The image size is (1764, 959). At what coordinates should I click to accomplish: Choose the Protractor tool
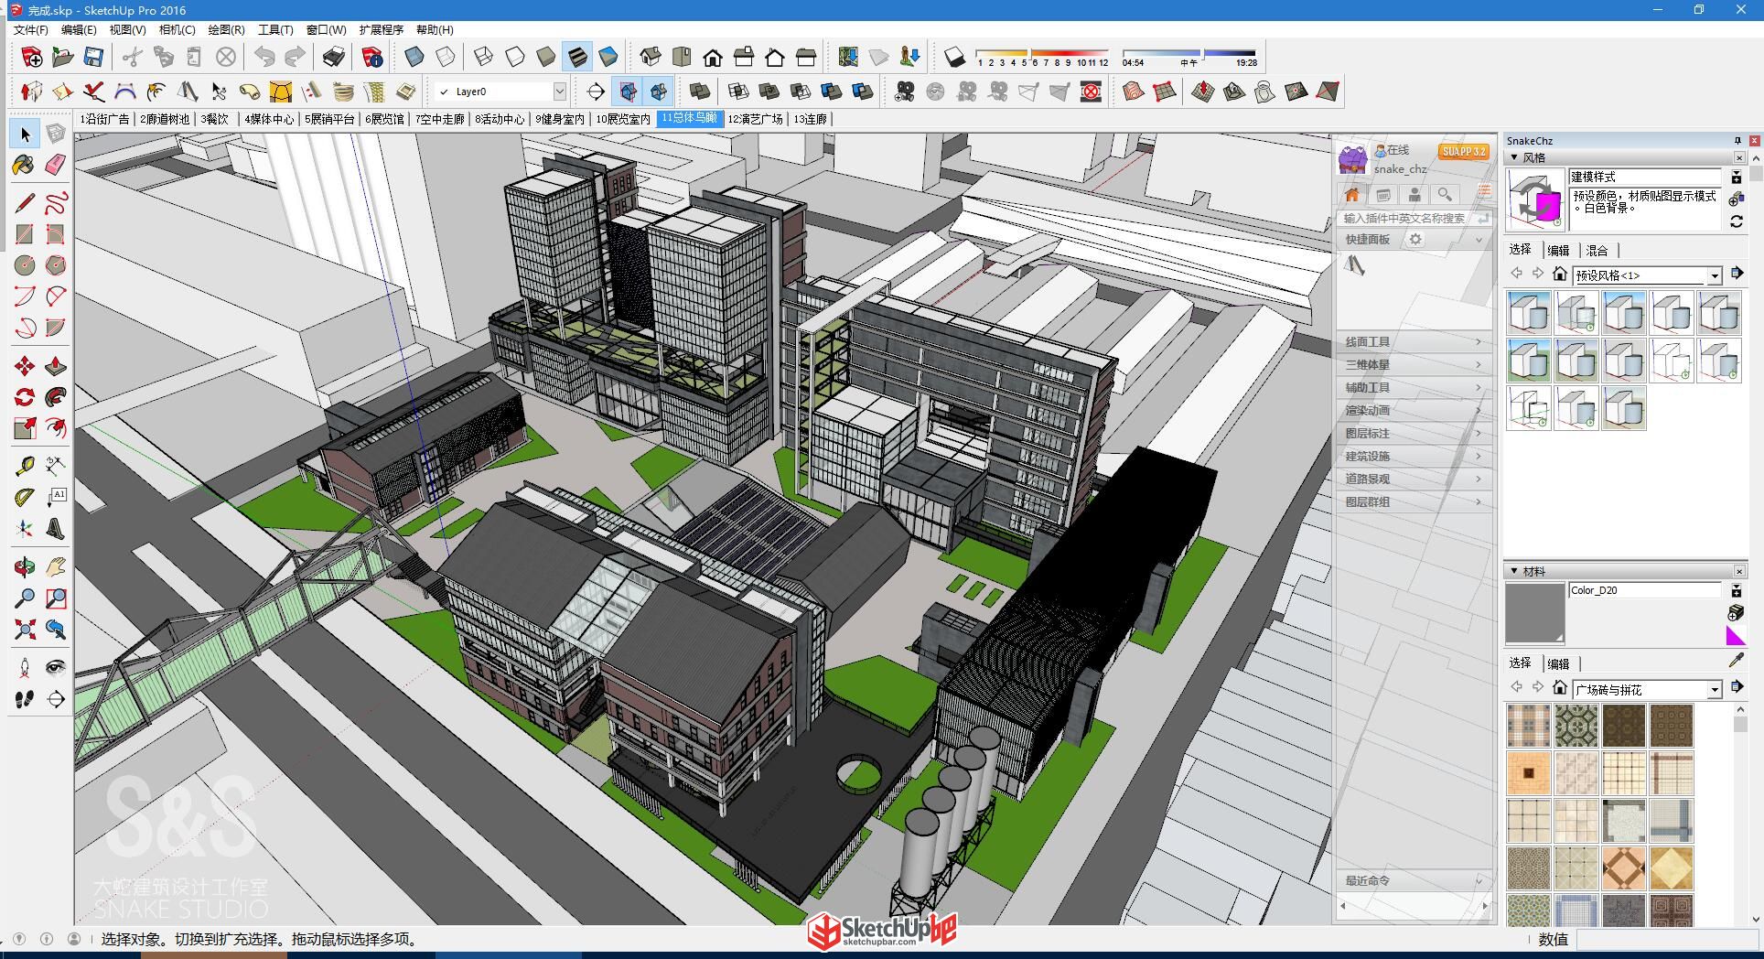(25, 498)
